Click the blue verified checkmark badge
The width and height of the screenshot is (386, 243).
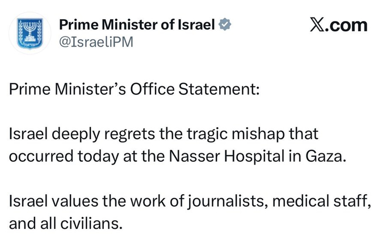click(x=225, y=25)
